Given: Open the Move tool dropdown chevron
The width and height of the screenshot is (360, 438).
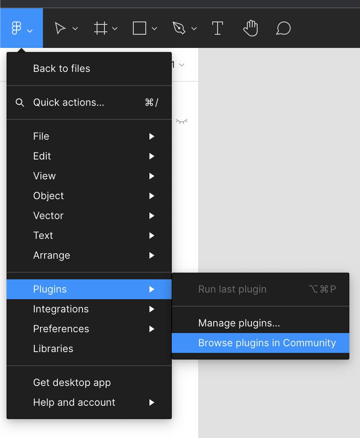Looking at the screenshot, I should pos(75,29).
